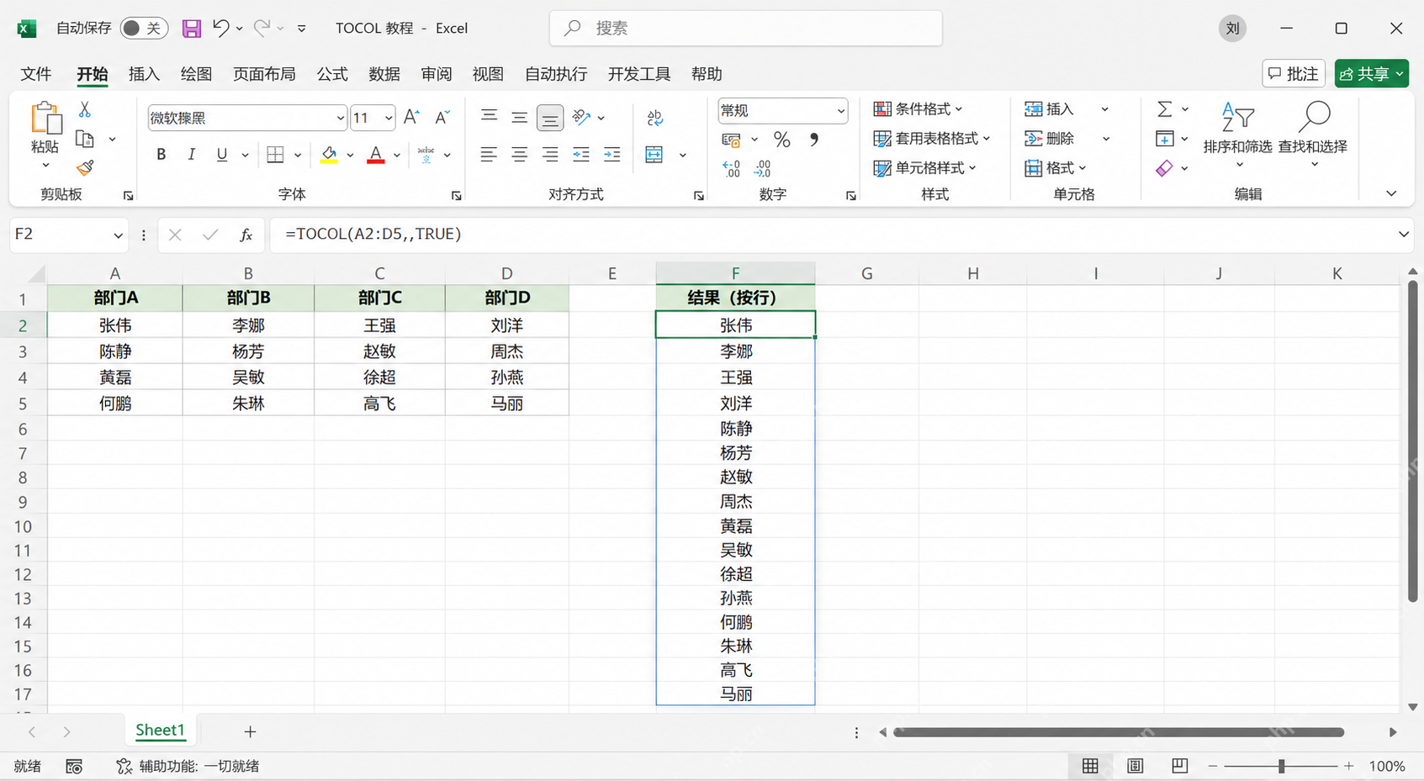
Task: Click the Save icon in title bar
Action: [x=192, y=29]
